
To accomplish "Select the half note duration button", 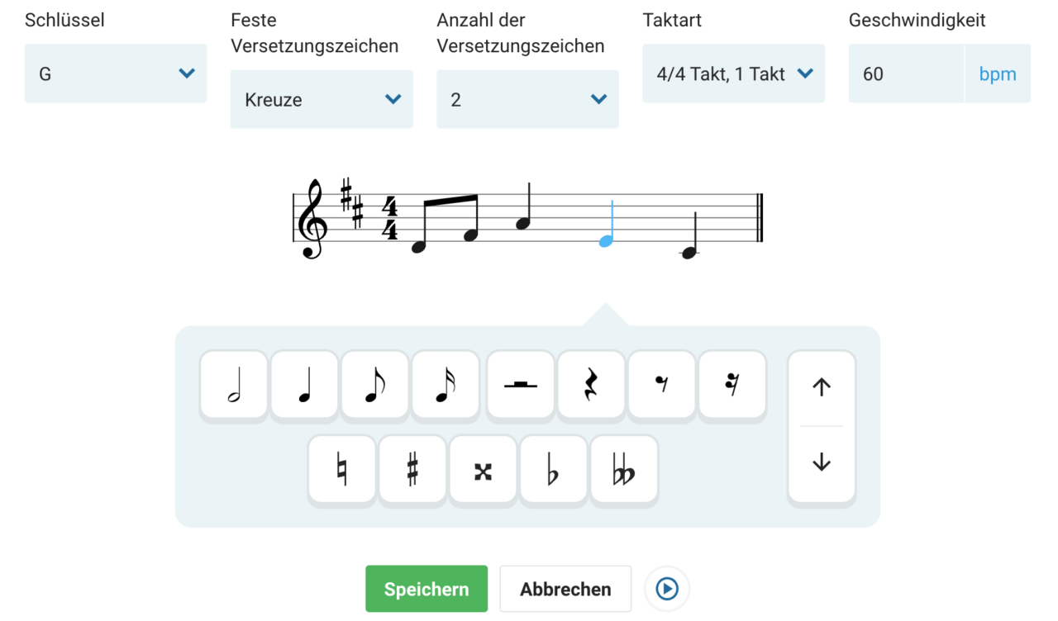I will (x=234, y=385).
